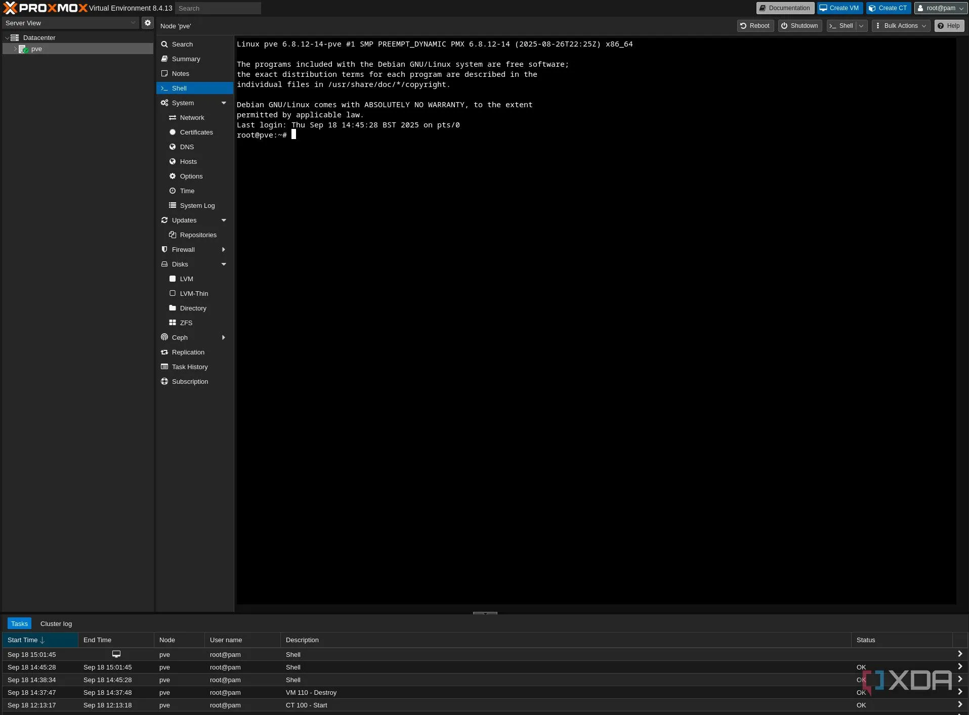The height and width of the screenshot is (715, 969).
Task: Open Certificates in the System section
Action: (x=196, y=132)
